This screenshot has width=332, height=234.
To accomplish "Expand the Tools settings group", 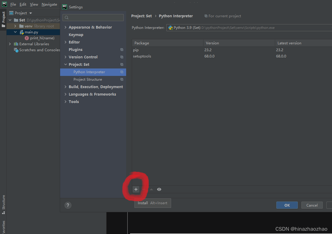I will tap(65, 102).
